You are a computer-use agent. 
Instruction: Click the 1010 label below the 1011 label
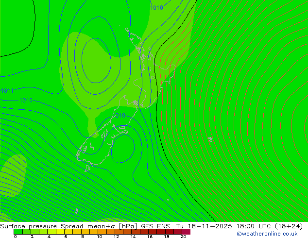26,101
